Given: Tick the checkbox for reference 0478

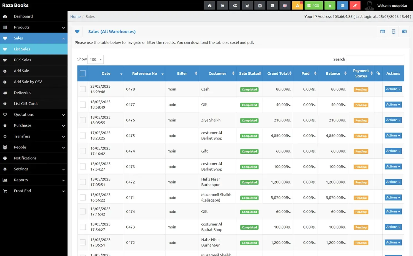Looking at the screenshot, I should 82,89.
